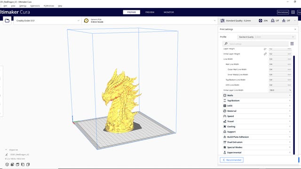Switch to the right side view camera icon
301x169 pixels.
click(28, 164)
